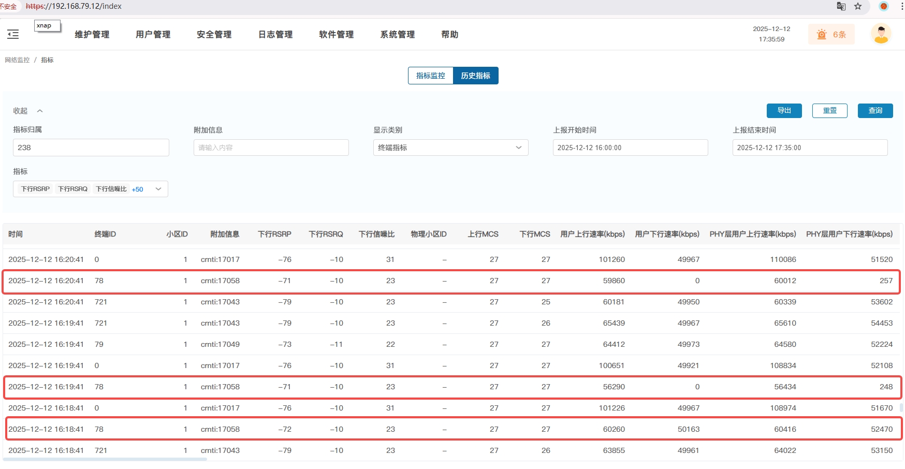This screenshot has width=905, height=469.
Task: Open the 安全管理 menu
Action: [214, 35]
